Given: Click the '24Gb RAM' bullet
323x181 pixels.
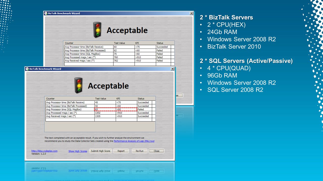Looking at the screenshot, I should tap(222, 32).
